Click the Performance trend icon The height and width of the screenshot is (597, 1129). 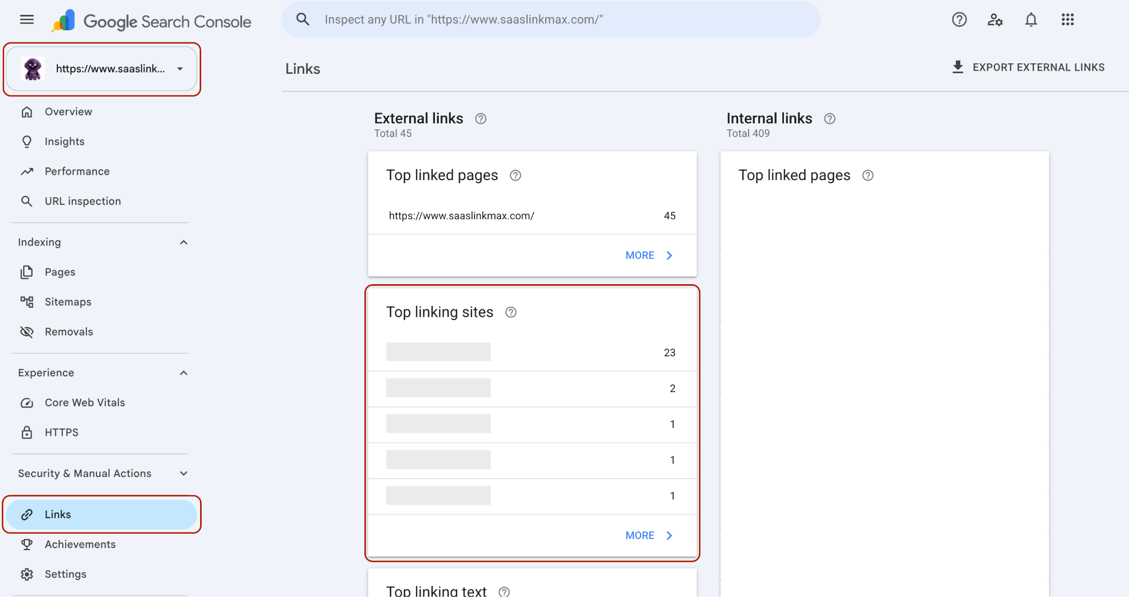click(x=26, y=171)
